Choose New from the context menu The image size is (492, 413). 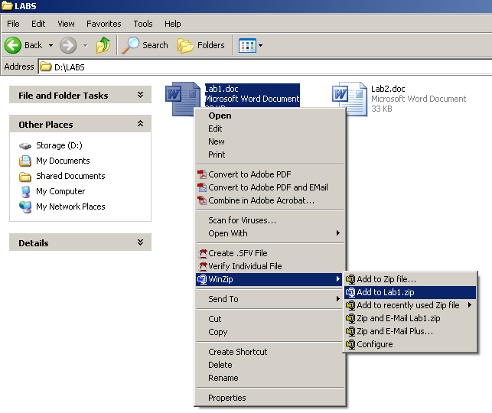[x=270, y=141]
